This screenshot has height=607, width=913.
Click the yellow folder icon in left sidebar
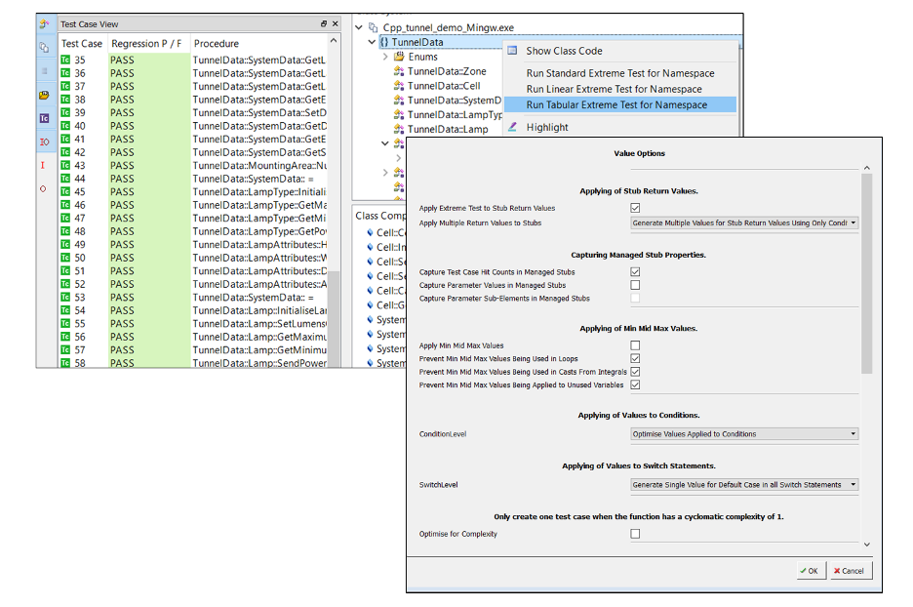click(x=44, y=95)
